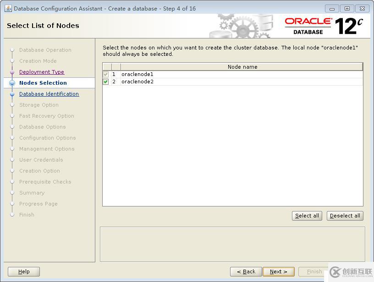This screenshot has width=374, height=282.
Task: Minimize the Database Configuration Assistant window
Action: tap(332, 9)
